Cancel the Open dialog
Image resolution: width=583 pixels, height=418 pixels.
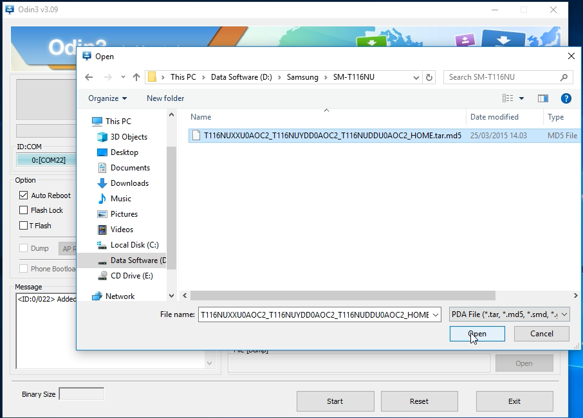[x=541, y=334]
